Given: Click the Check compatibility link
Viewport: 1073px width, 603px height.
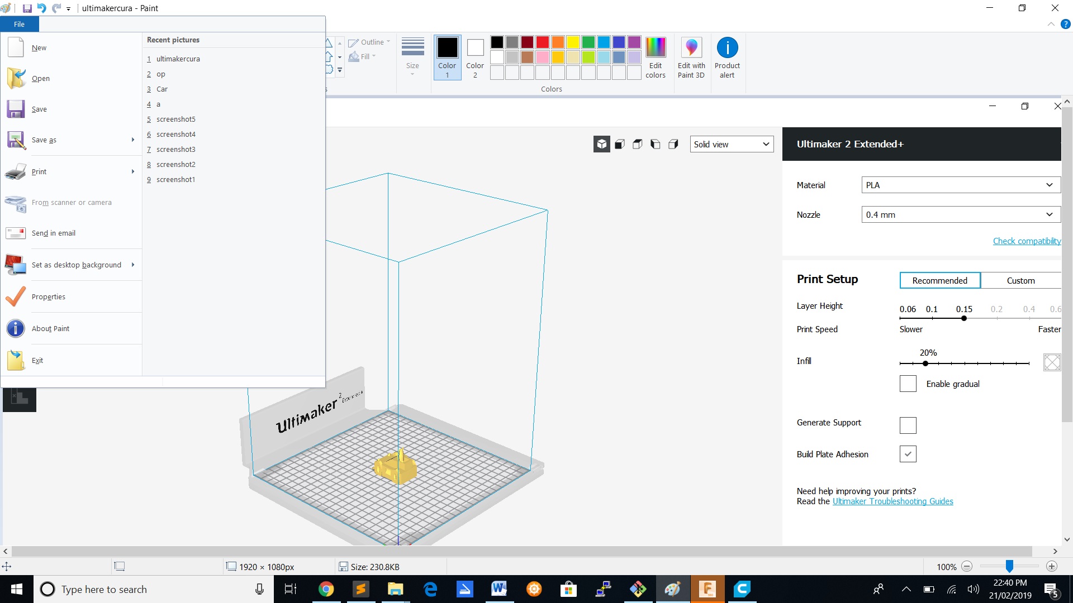Looking at the screenshot, I should [1026, 241].
